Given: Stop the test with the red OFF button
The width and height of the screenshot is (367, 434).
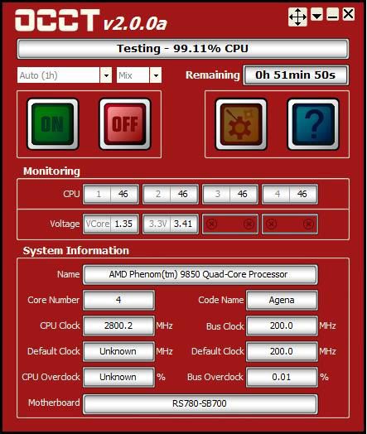Looking at the screenshot, I should [125, 124].
